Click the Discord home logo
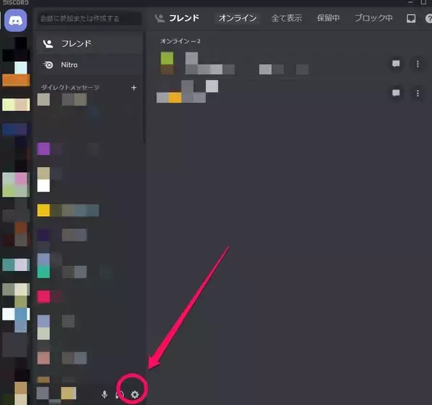 click(x=16, y=21)
